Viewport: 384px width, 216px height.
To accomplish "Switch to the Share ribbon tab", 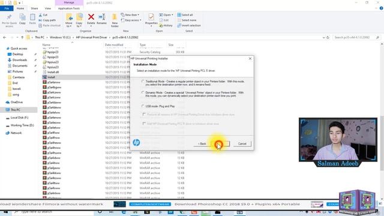I will (34, 8).
